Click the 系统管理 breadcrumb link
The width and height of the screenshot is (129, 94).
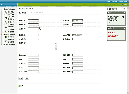coord(21,8)
